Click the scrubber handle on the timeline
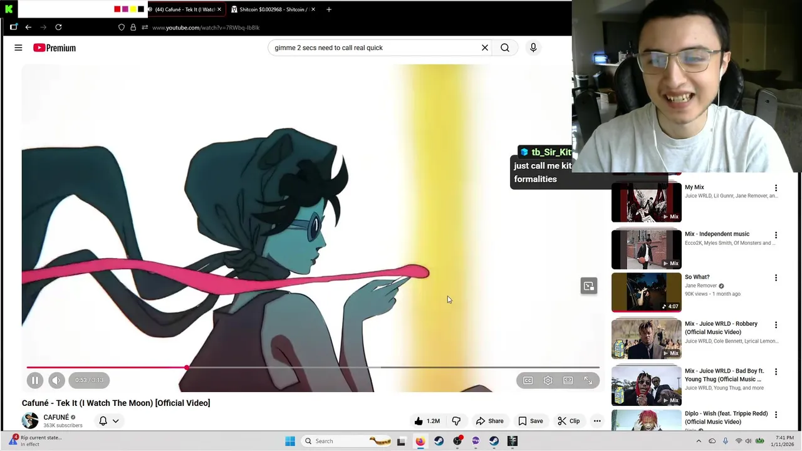The height and width of the screenshot is (451, 802). (x=187, y=368)
